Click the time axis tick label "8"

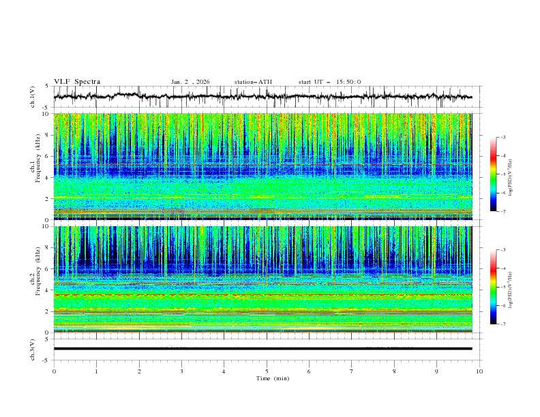coord(394,371)
